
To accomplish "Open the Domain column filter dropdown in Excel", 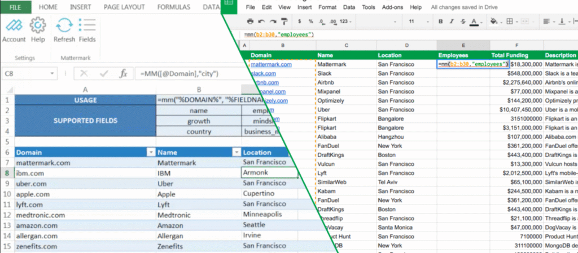I will (150, 152).
